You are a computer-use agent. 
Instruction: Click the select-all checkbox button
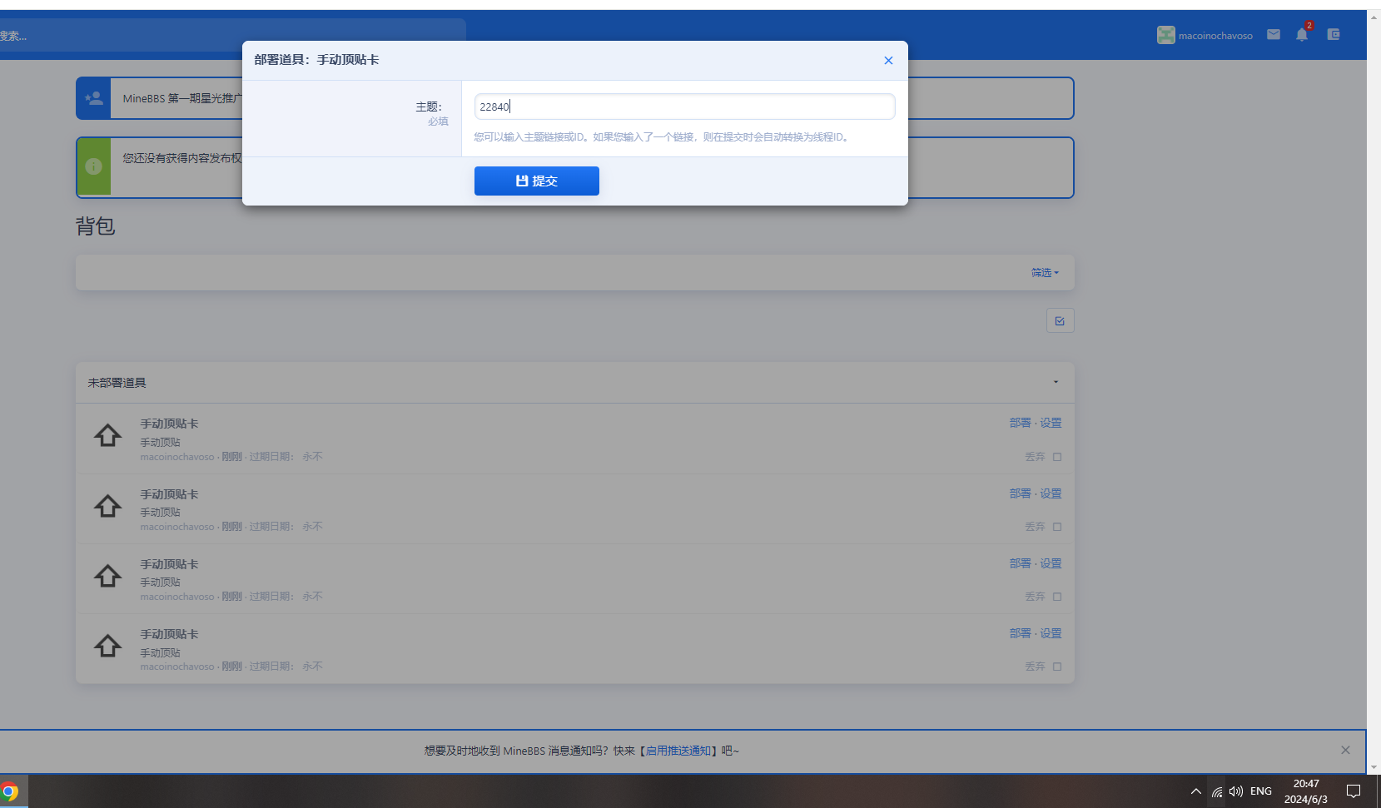[1060, 321]
